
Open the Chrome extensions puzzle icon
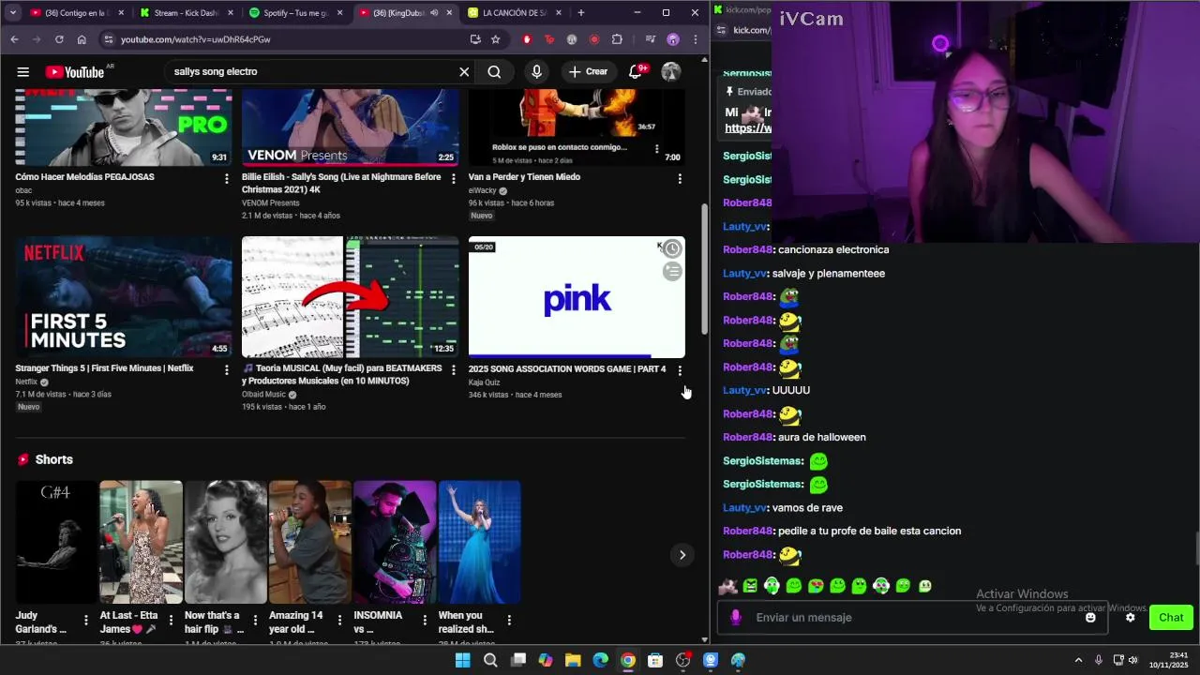617,39
